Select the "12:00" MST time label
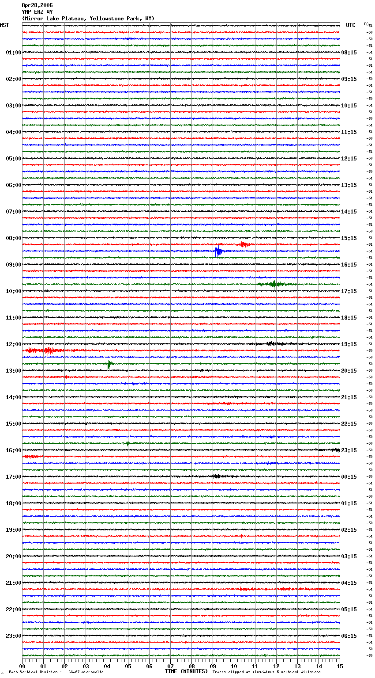The image size is (375, 678). [x=14, y=344]
